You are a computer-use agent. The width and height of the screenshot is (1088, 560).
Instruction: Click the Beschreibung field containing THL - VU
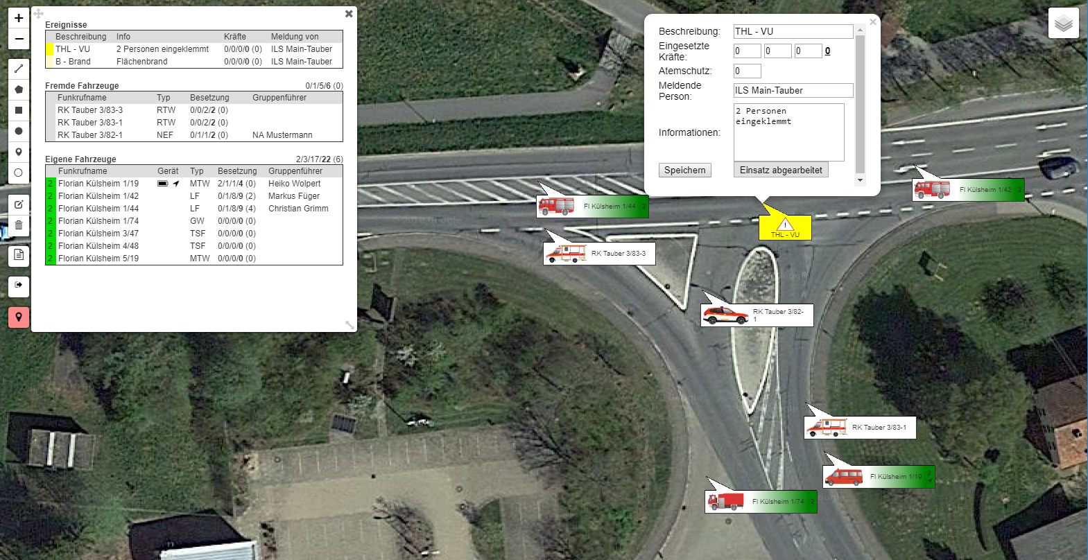793,32
